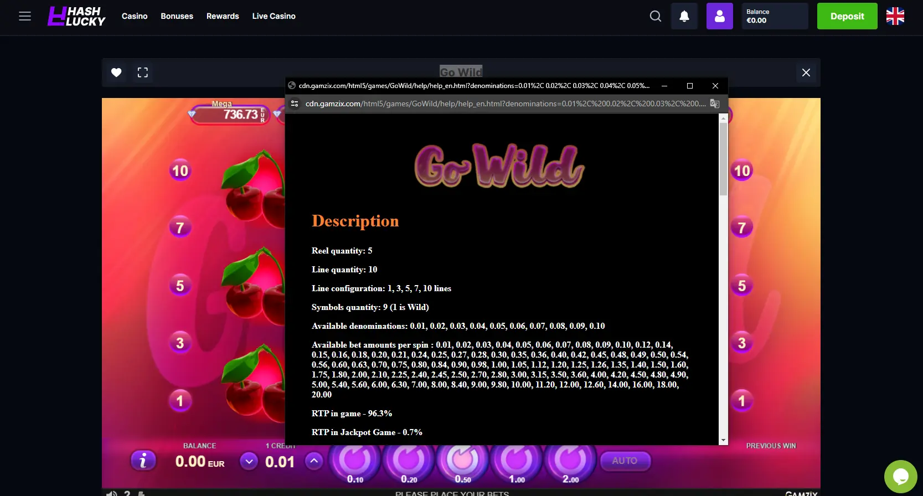Enter fullscreen game mode

point(143,73)
